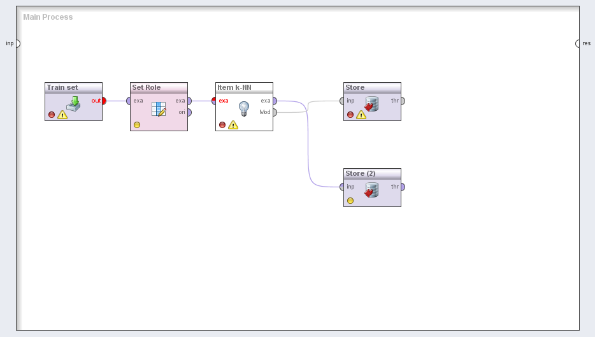Viewport: 595px width, 337px height.
Task: Click the red status indicator on Train set
Action: coord(52,115)
